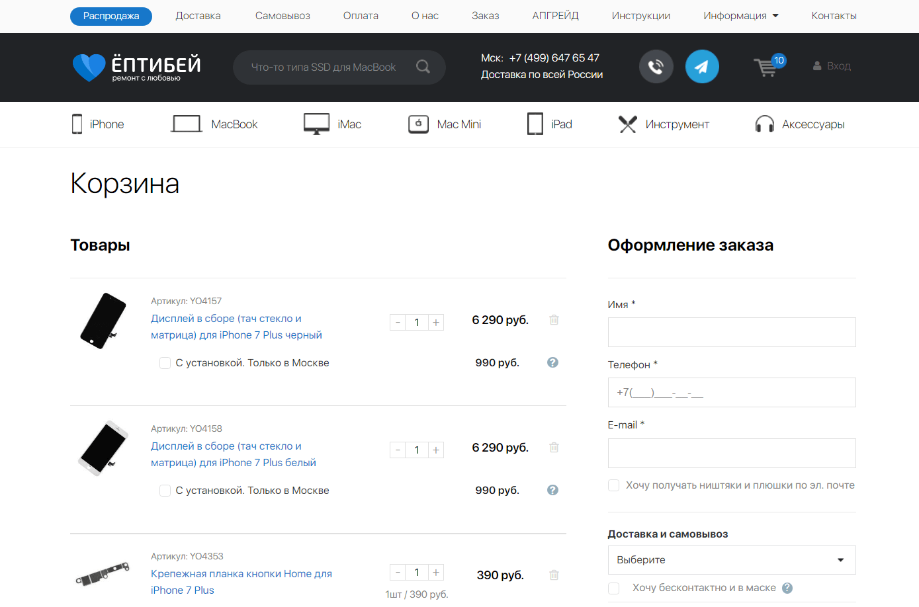919x607 pixels.
Task: Open the iPad category icon
Action: pyautogui.click(x=535, y=124)
